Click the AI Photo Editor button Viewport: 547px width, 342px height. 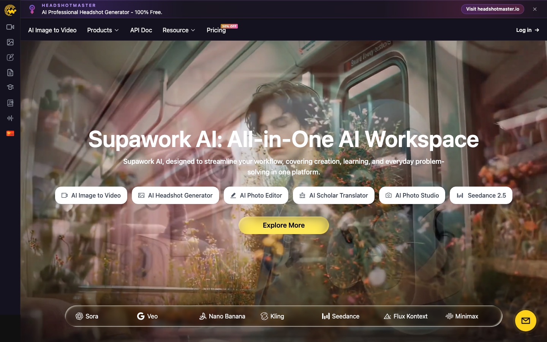point(256,195)
